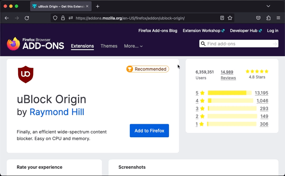Filter reviews by 4 star rating
285x176 pixels.
point(200,101)
